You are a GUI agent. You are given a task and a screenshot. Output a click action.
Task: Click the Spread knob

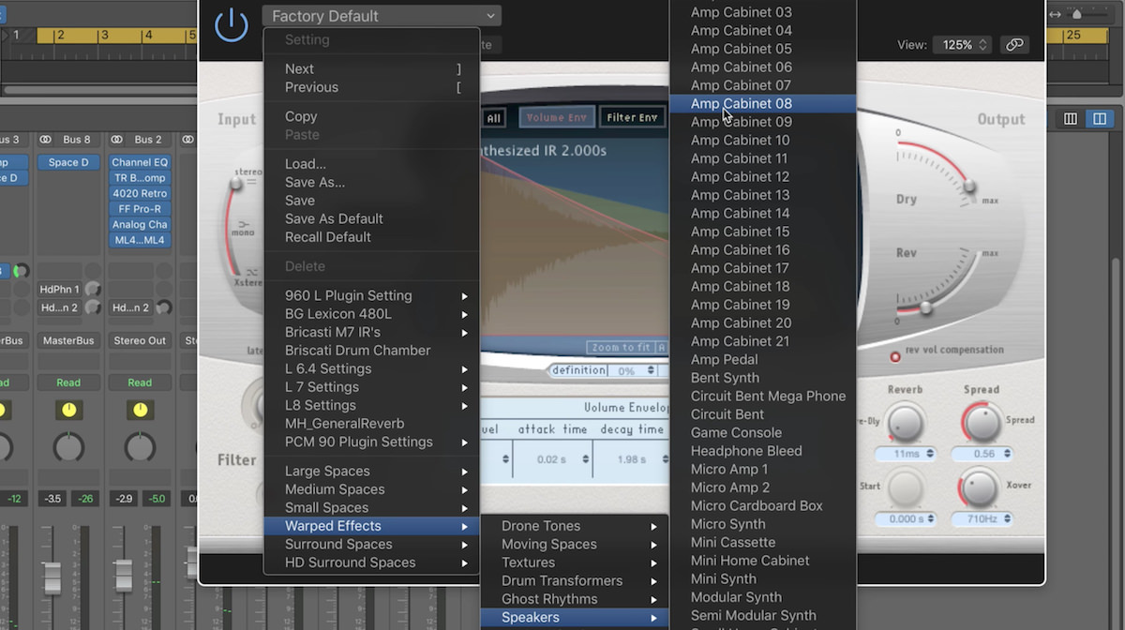click(982, 423)
